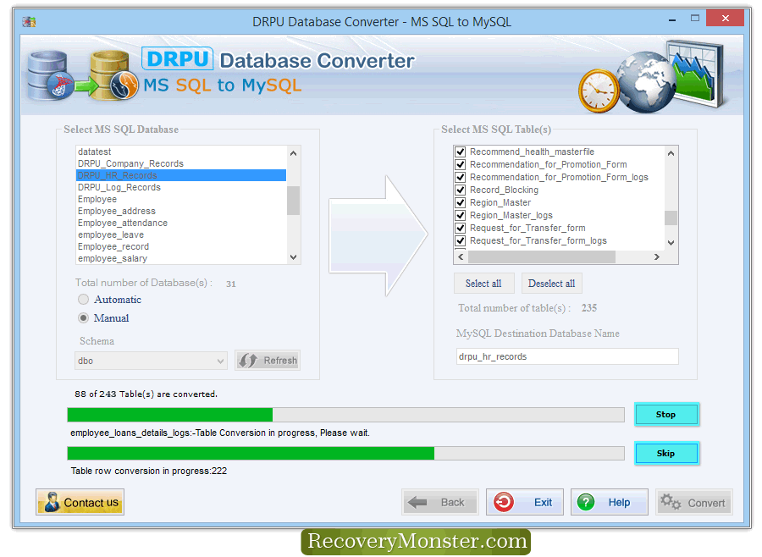Select the Automatic radio button

pos(84,300)
